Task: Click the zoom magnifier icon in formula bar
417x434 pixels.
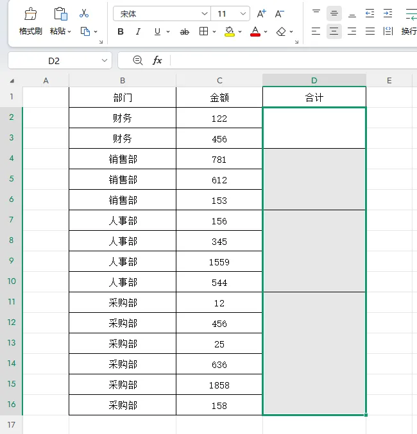Action: [138, 60]
